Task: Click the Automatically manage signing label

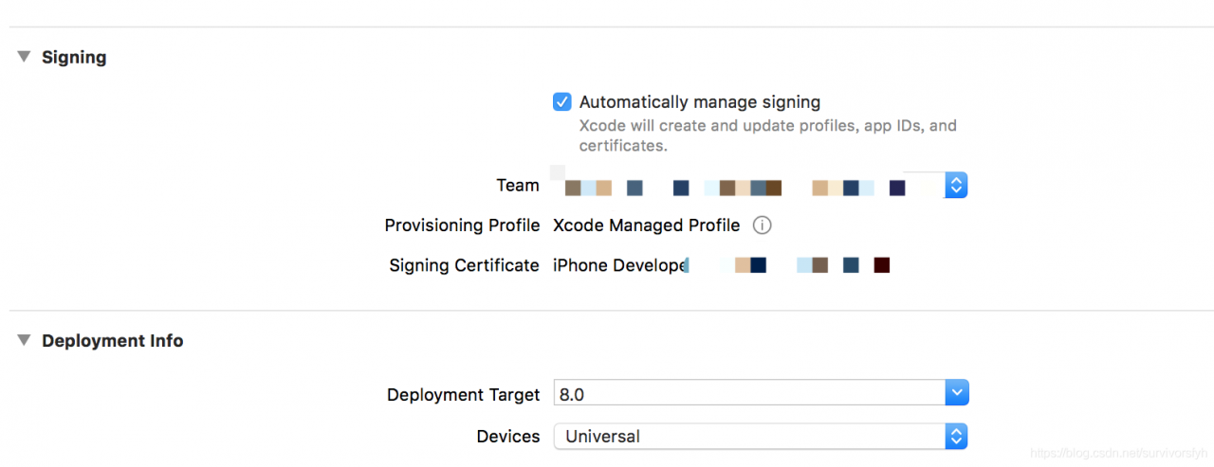Action: coord(700,101)
